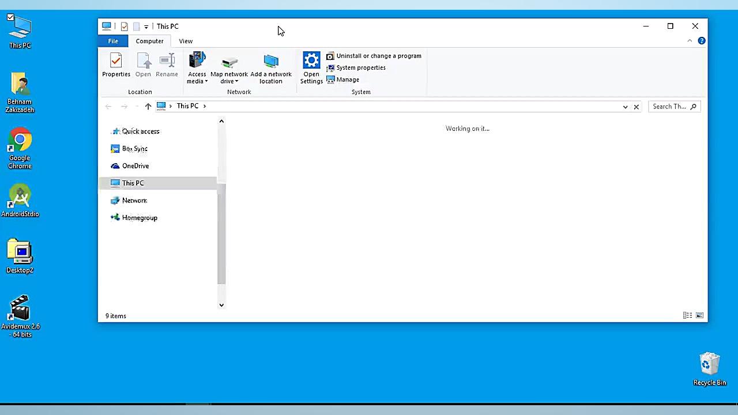Open Access media menu in ribbon
Screen dimensions: 738x415
point(197,68)
